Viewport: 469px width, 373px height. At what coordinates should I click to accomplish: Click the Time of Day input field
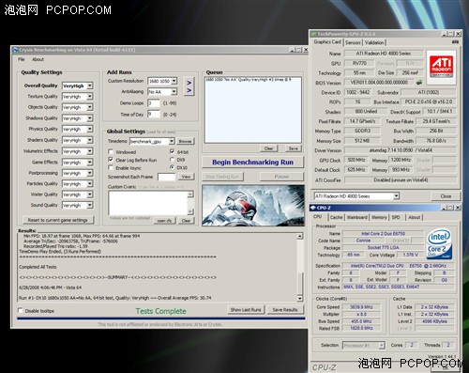click(154, 115)
